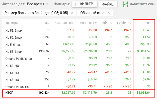157x99 pixels.
Task: Remove the Обычный стол filter chip
Action: [109, 13]
